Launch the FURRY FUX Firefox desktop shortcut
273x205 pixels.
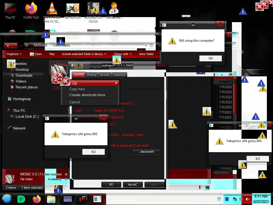[31, 10]
